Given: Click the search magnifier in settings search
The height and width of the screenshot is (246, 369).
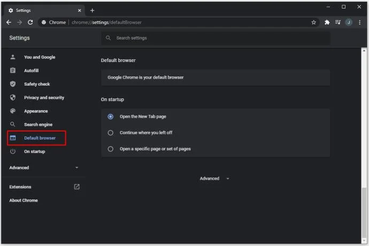Looking at the screenshot, I should coord(108,38).
